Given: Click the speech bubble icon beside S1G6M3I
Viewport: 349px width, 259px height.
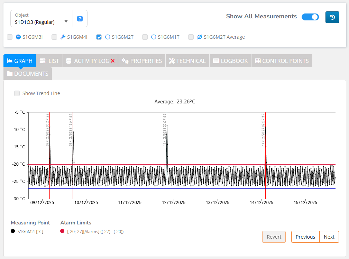Looking at the screenshot, I should click(x=18, y=37).
